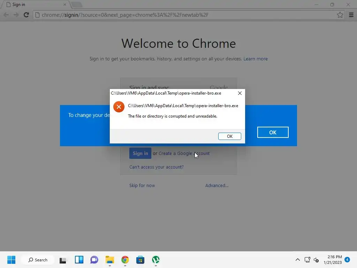The image size is (357, 268).
Task: Open the notification badge showing 4
Action: pyautogui.click(x=347, y=260)
